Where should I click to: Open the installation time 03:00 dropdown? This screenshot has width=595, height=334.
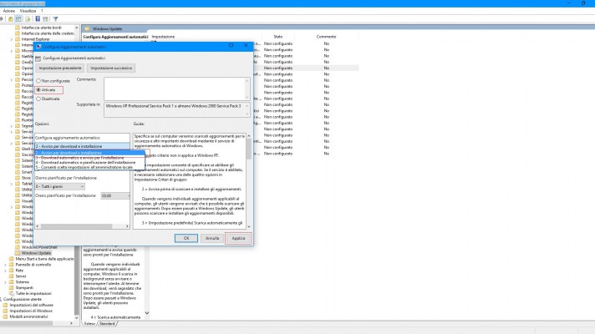115,195
